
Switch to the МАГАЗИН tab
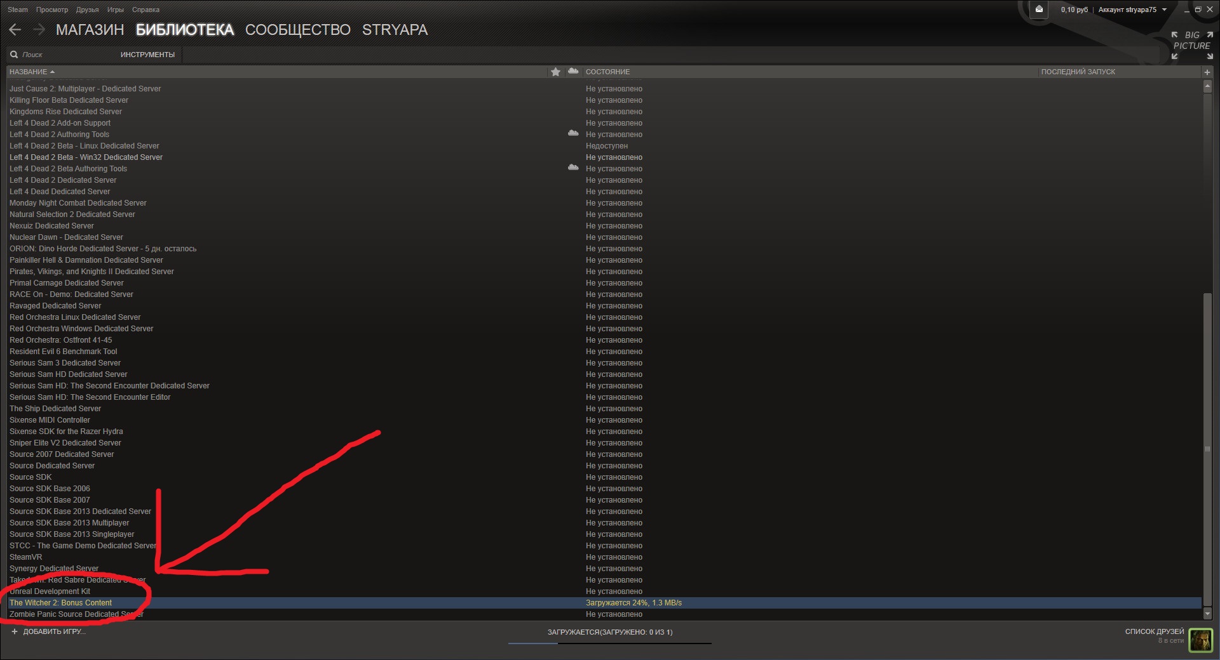click(90, 30)
